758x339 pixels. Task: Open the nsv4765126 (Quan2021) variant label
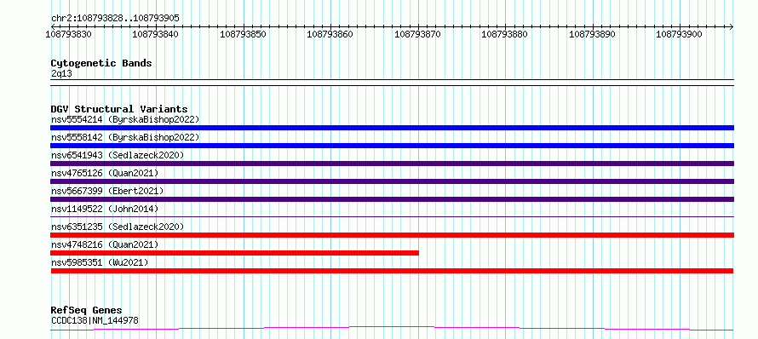tap(105, 173)
